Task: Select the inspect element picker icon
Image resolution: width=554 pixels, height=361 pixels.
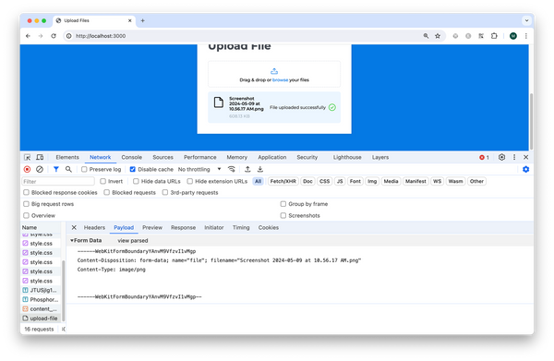Action: [x=27, y=157]
